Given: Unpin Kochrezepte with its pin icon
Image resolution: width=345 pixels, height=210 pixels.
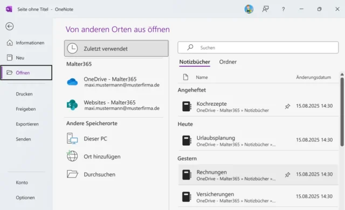Looking at the screenshot, I should (x=287, y=106).
